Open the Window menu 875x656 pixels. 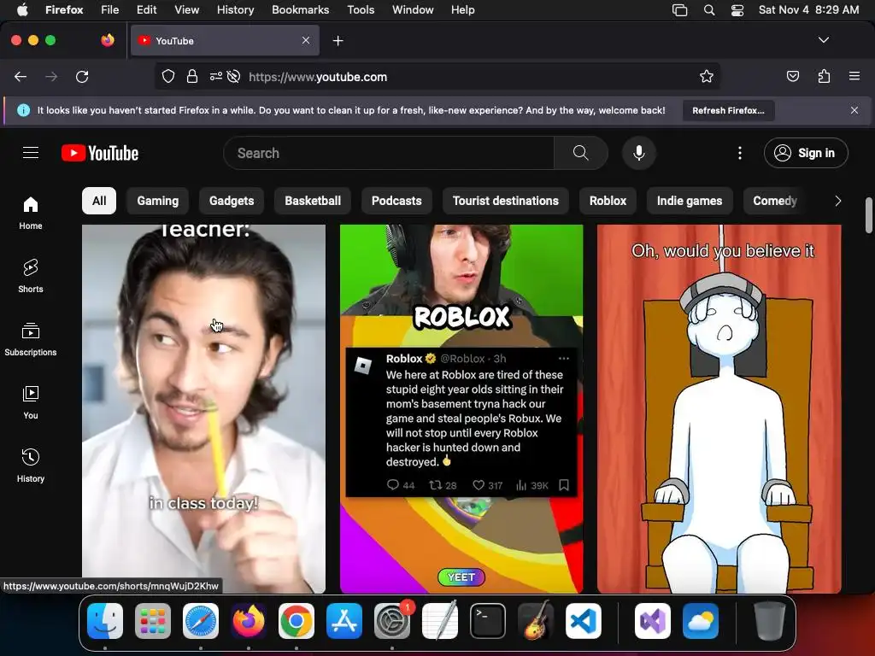coord(413,10)
